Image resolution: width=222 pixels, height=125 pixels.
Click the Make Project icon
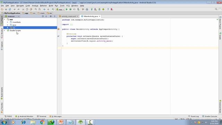(x=53, y=9)
